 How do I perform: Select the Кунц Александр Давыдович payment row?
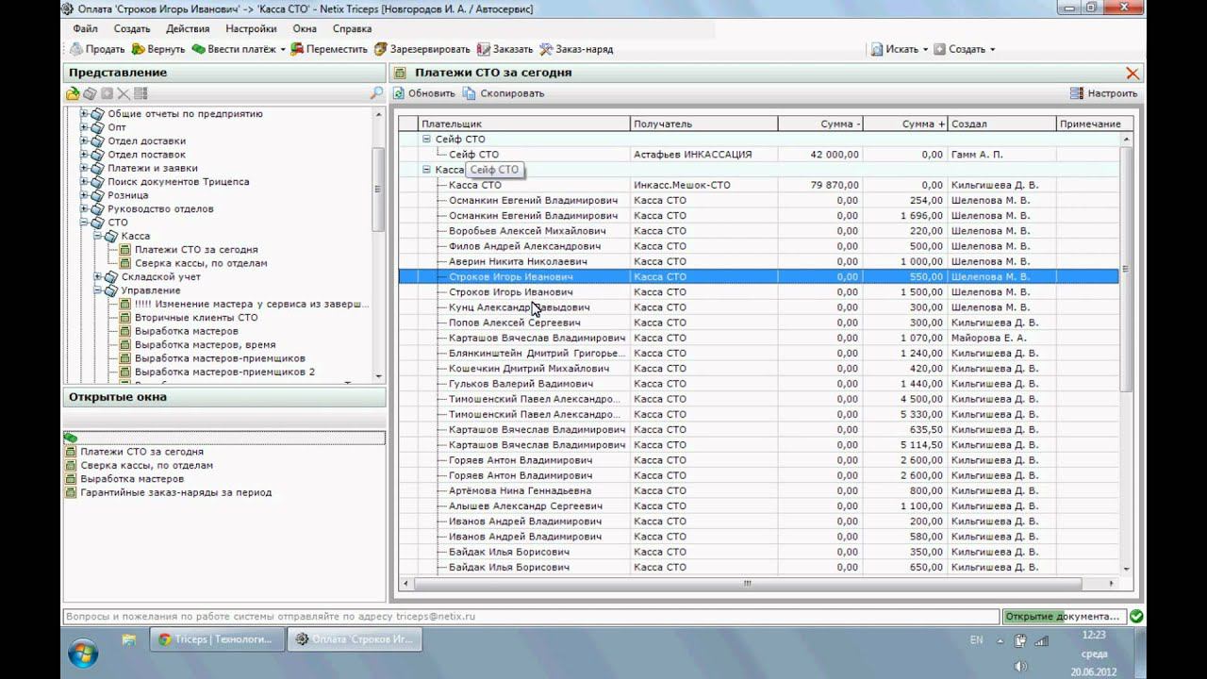tap(758, 307)
